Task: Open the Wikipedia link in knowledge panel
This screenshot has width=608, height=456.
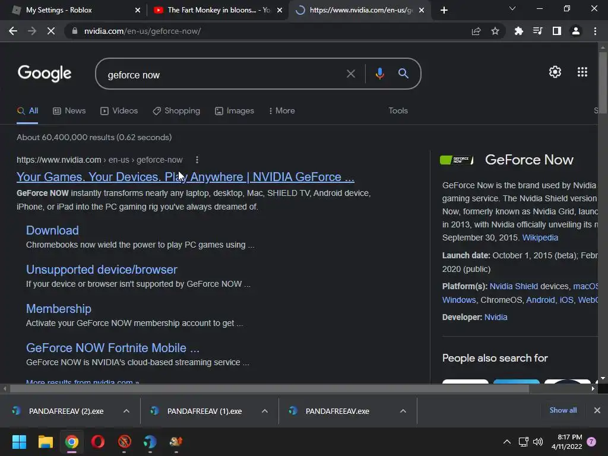Action: 540,237
